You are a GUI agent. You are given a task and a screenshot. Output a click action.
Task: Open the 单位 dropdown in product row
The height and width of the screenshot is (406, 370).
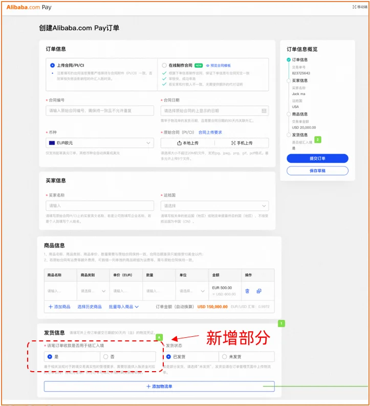(x=192, y=291)
